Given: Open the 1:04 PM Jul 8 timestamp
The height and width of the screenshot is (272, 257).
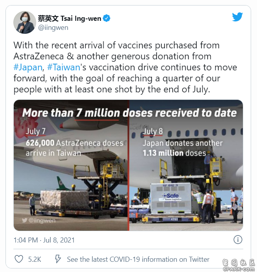Looking at the screenshot, I should pyautogui.click(x=44, y=240).
